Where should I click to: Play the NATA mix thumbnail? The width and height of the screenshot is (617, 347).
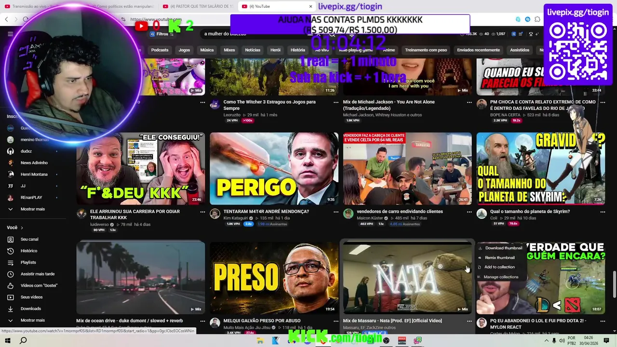click(x=407, y=278)
